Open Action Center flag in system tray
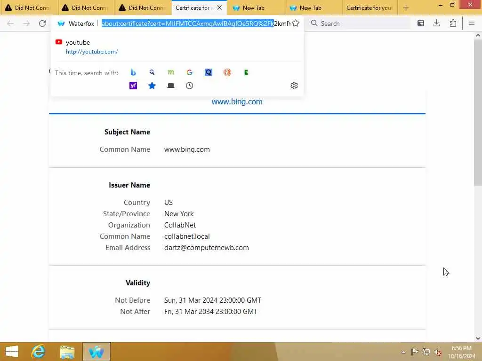Image resolution: width=482 pixels, height=361 pixels. coord(415,352)
